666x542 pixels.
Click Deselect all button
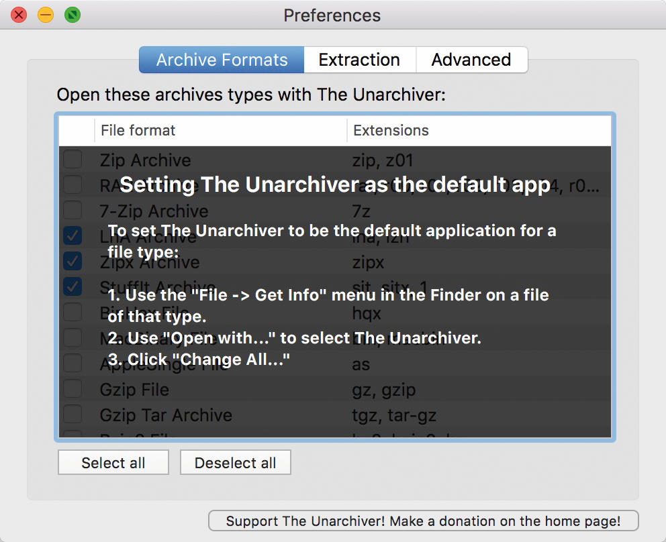click(x=235, y=463)
